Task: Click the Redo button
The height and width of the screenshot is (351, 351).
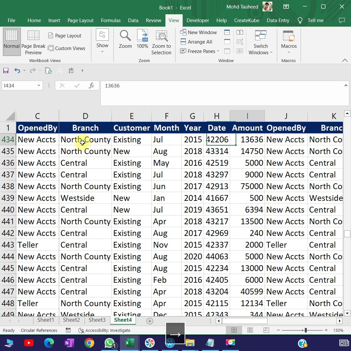Action: click(33, 71)
